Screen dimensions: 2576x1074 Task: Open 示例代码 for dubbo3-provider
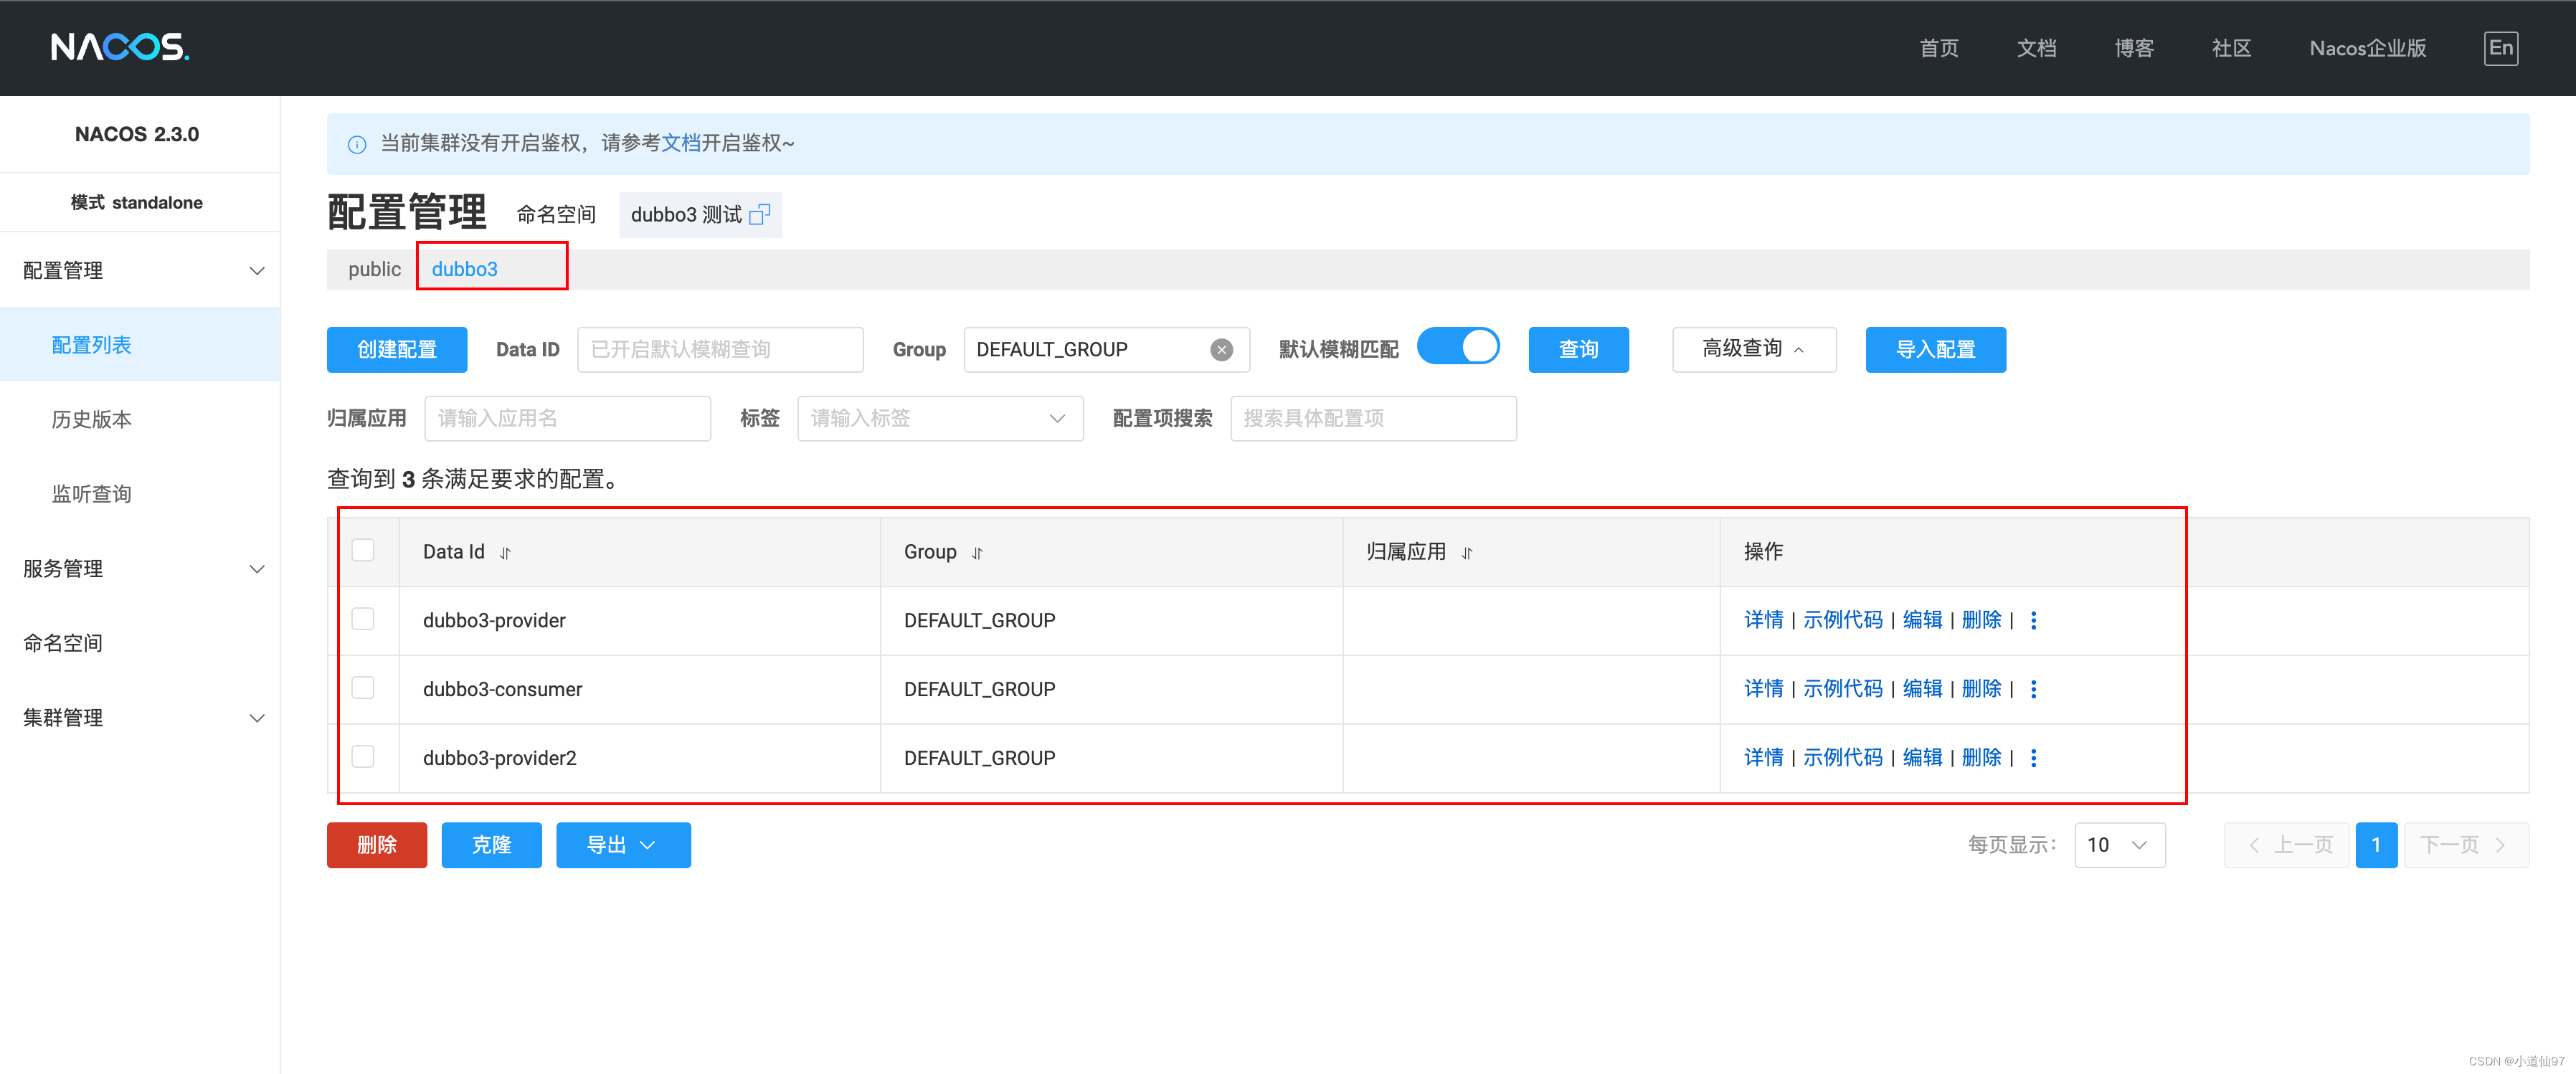[1842, 620]
